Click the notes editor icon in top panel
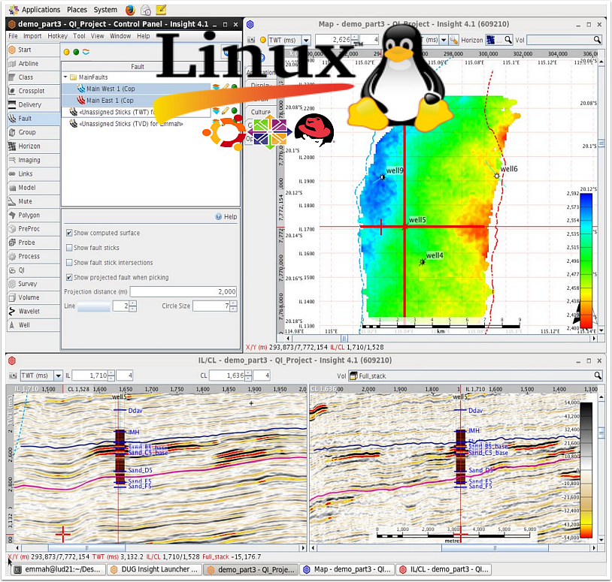The width and height of the screenshot is (612, 582). tap(161, 10)
